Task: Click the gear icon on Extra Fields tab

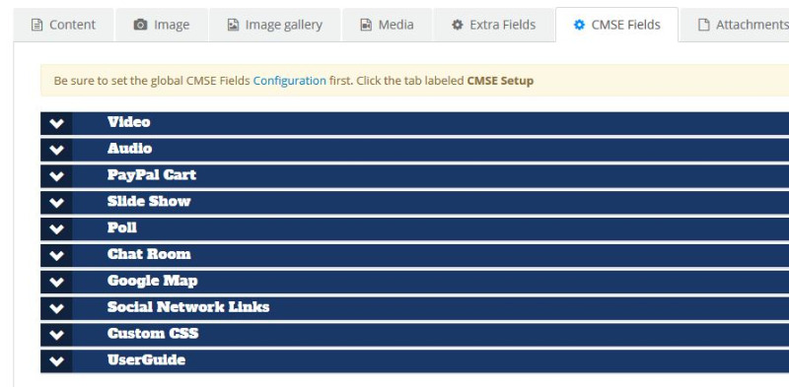Action: click(x=457, y=25)
